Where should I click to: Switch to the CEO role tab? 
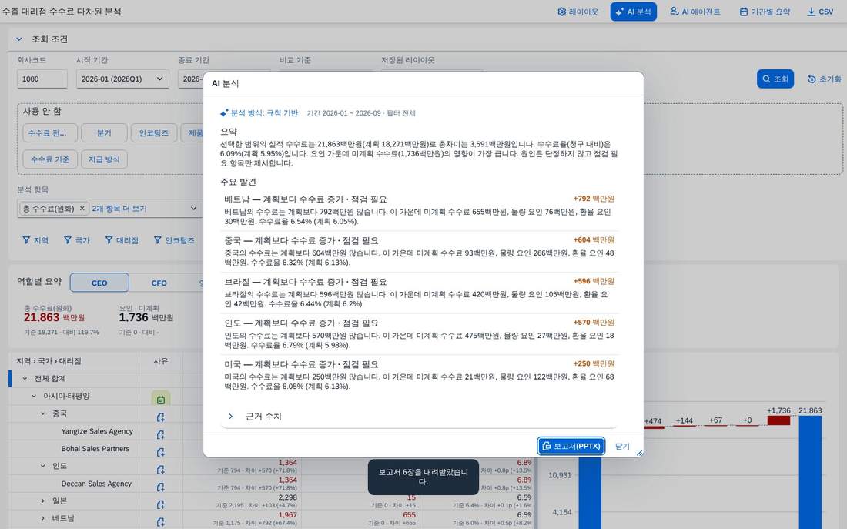pos(99,283)
